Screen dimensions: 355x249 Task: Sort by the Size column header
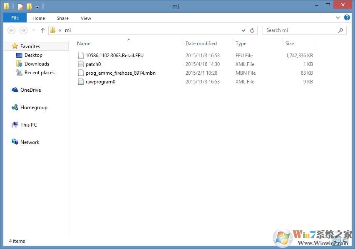290,43
